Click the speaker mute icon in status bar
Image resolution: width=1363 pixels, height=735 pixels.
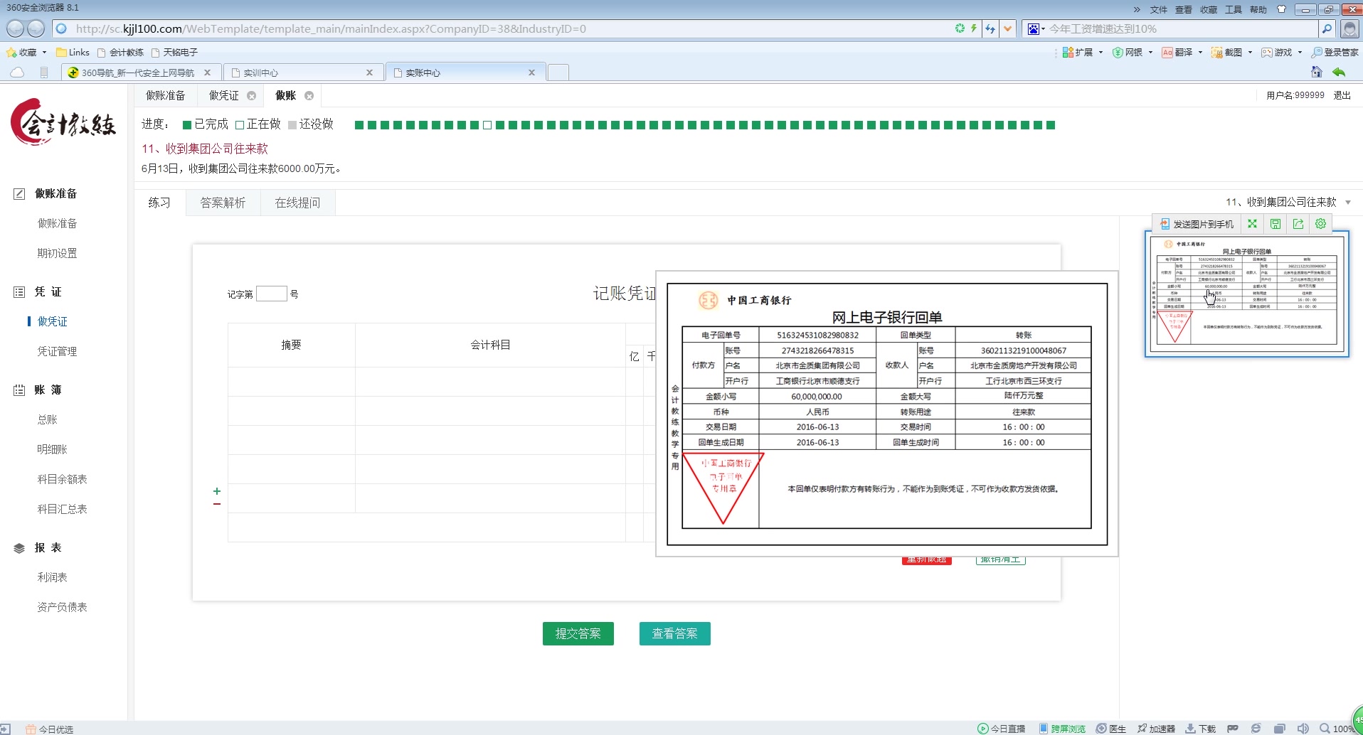pos(1303,729)
